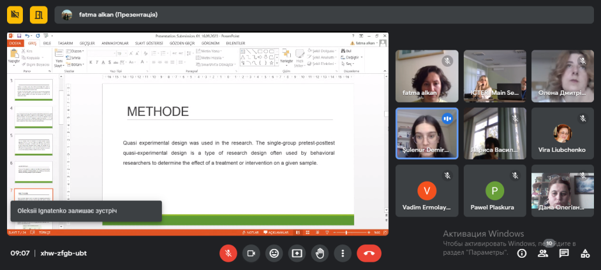Click the Kes scissors command

(27, 51)
